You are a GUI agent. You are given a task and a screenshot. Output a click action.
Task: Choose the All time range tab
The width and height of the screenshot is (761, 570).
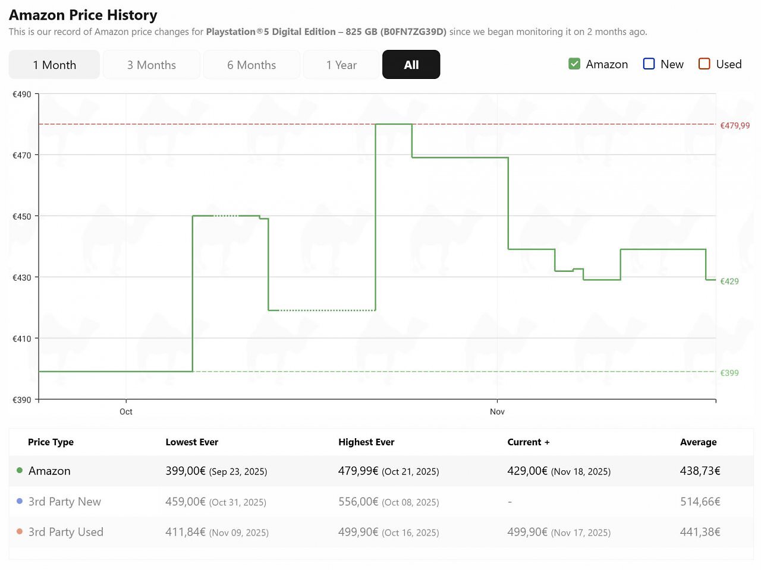pyautogui.click(x=411, y=65)
